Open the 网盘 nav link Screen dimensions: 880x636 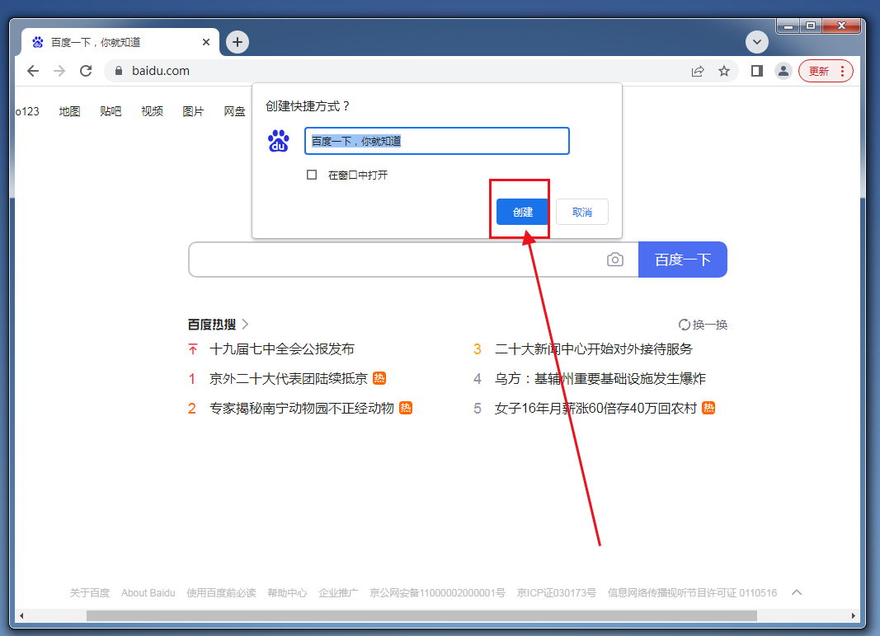tap(234, 111)
